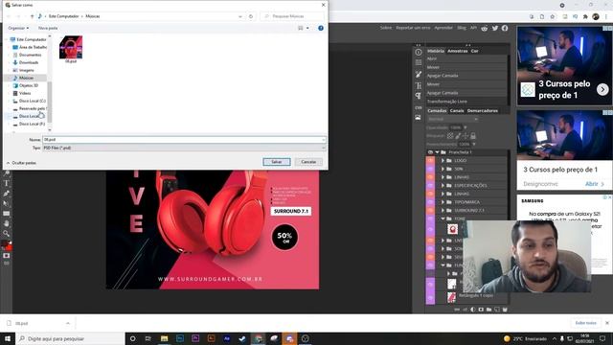613x345 pixels.
Task: Switch to the Cor tab
Action: 475,51
